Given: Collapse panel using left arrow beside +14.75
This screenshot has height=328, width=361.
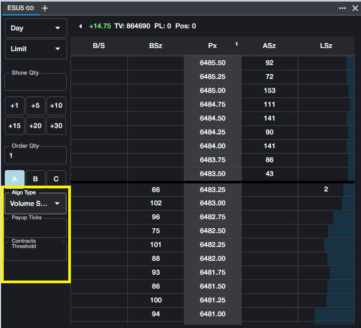Looking at the screenshot, I should 81,26.
